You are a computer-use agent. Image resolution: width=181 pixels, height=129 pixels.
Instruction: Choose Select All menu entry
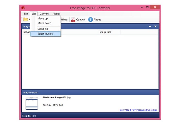coord(45,29)
